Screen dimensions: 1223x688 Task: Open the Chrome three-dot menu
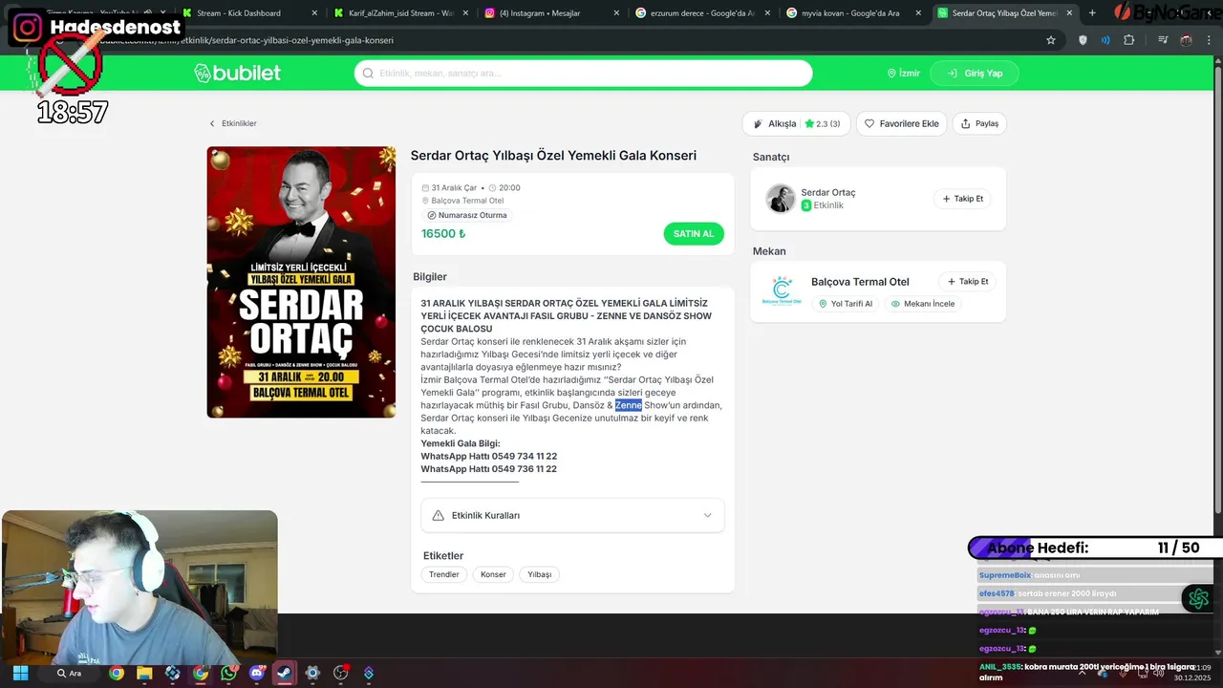[1209, 40]
